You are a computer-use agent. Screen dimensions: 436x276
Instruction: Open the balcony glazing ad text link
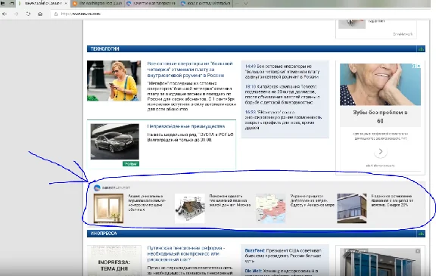tap(392, 200)
